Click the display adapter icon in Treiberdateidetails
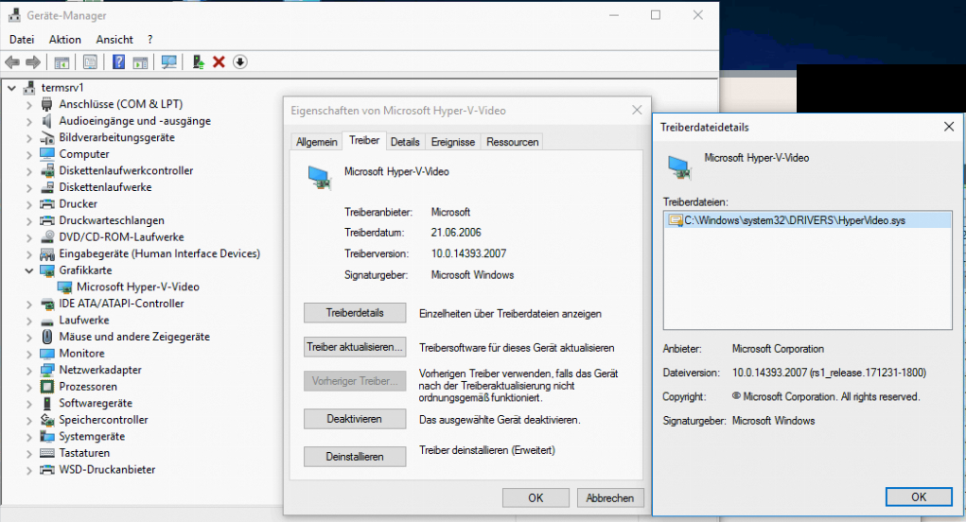The width and height of the screenshot is (966, 522). [679, 166]
